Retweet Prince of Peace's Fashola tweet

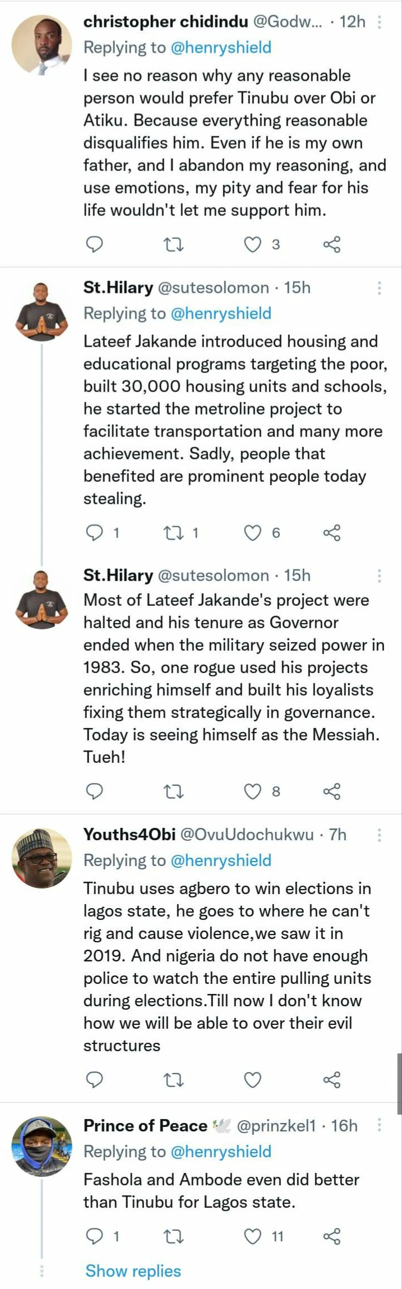[173, 1236]
